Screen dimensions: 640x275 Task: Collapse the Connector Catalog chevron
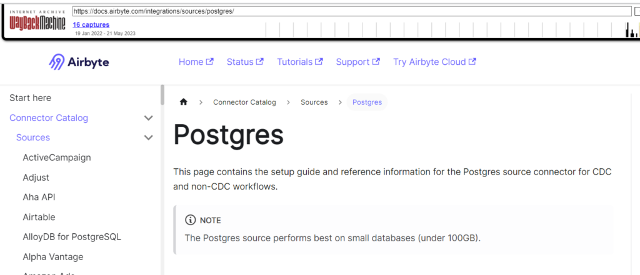(148, 118)
